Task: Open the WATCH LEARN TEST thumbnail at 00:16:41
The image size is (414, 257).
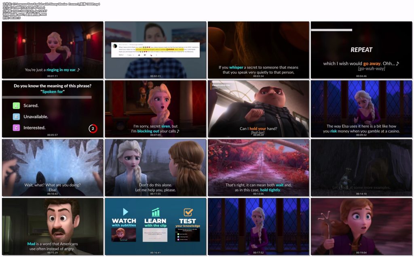Action: coord(156,226)
